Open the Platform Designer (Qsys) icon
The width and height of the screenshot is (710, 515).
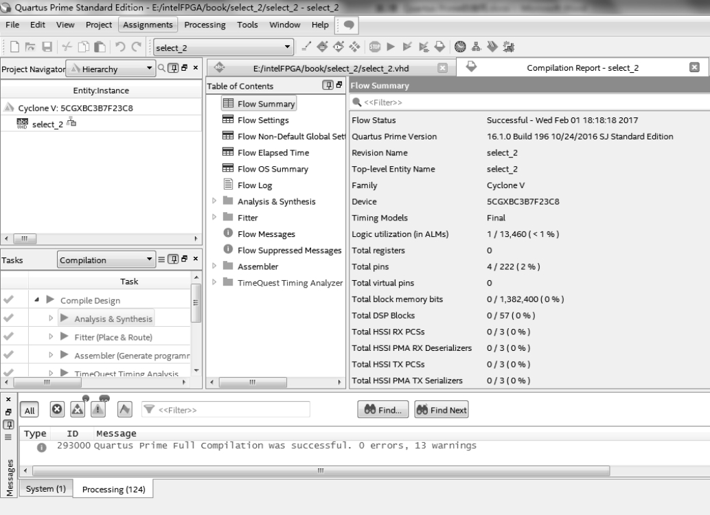click(x=509, y=47)
